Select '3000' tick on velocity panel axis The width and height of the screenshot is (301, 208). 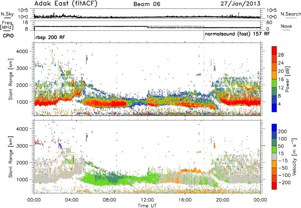(22, 146)
